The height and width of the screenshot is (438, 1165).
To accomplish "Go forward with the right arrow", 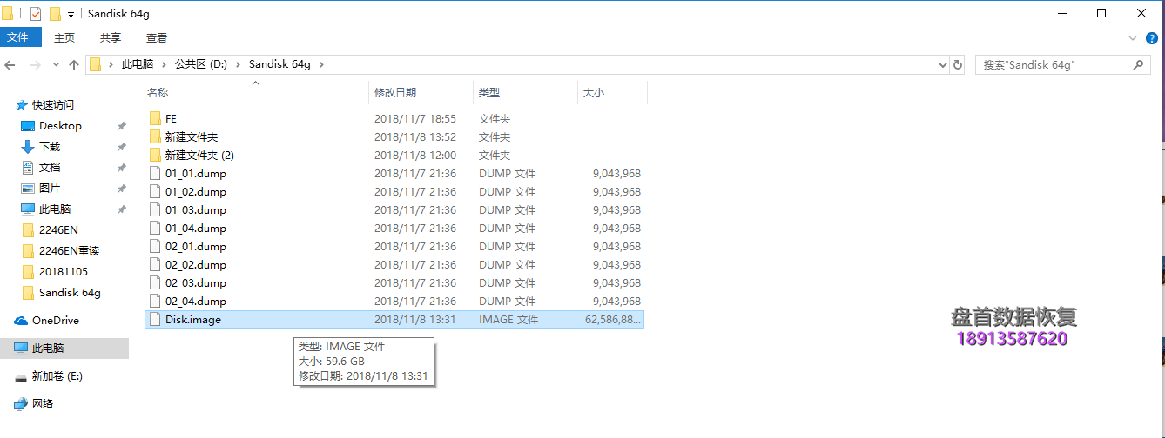I will tap(36, 65).
